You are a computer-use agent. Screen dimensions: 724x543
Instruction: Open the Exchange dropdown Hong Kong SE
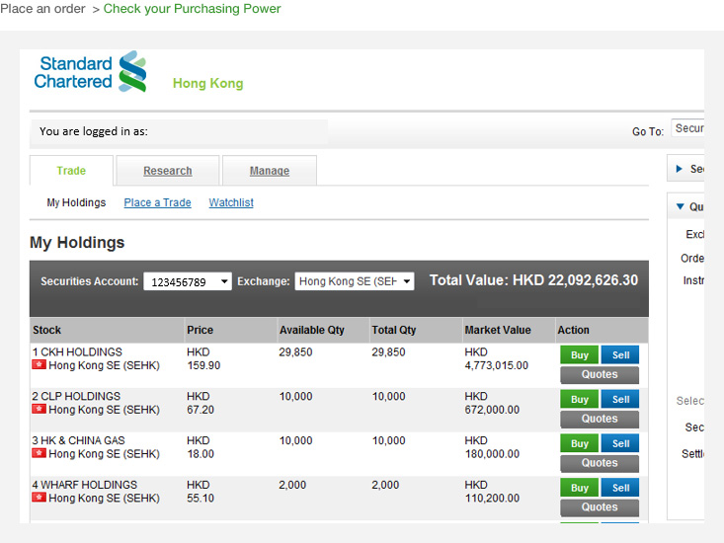point(355,281)
